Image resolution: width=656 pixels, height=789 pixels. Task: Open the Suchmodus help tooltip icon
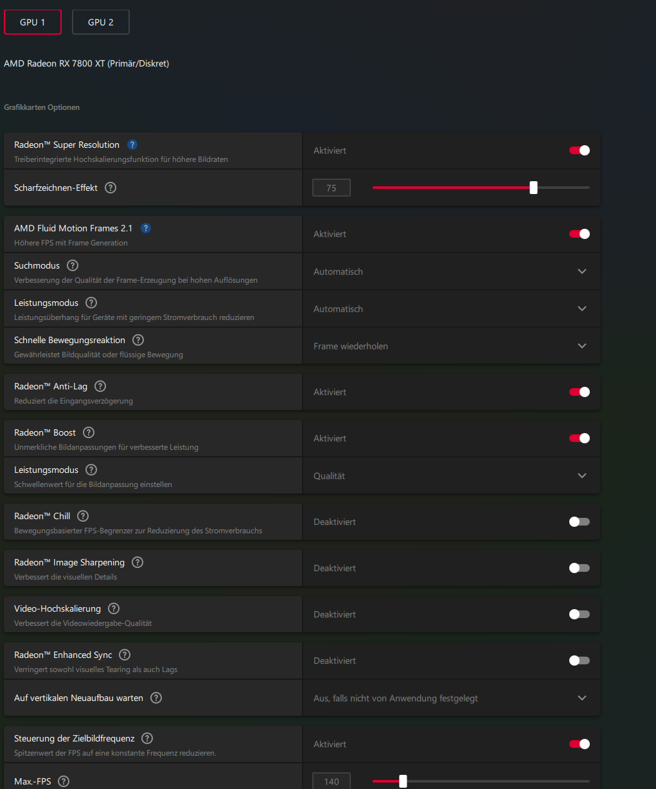click(x=73, y=266)
